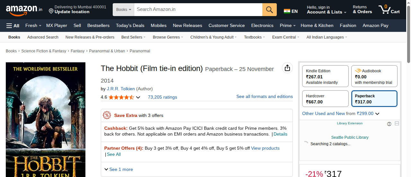The image size is (411, 177).
Task: Click the India flag language icon
Action: [287, 11]
